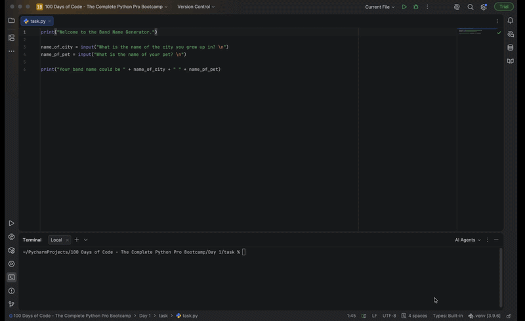Open Search Everywhere magnifier icon
525x321 pixels.
point(471,7)
